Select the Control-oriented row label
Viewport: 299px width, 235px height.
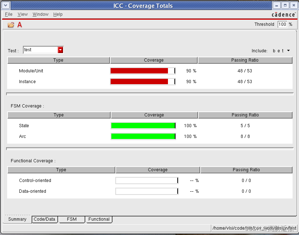[35, 180]
